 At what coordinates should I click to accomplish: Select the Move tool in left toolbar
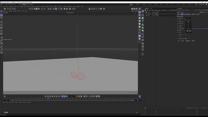(x=1, y=22)
